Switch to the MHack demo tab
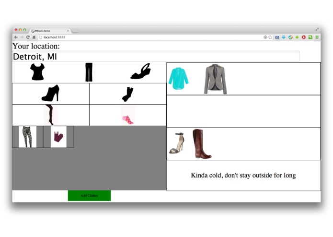 click(50, 31)
